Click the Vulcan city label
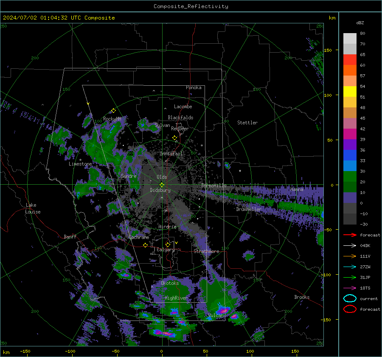 click(216, 315)
